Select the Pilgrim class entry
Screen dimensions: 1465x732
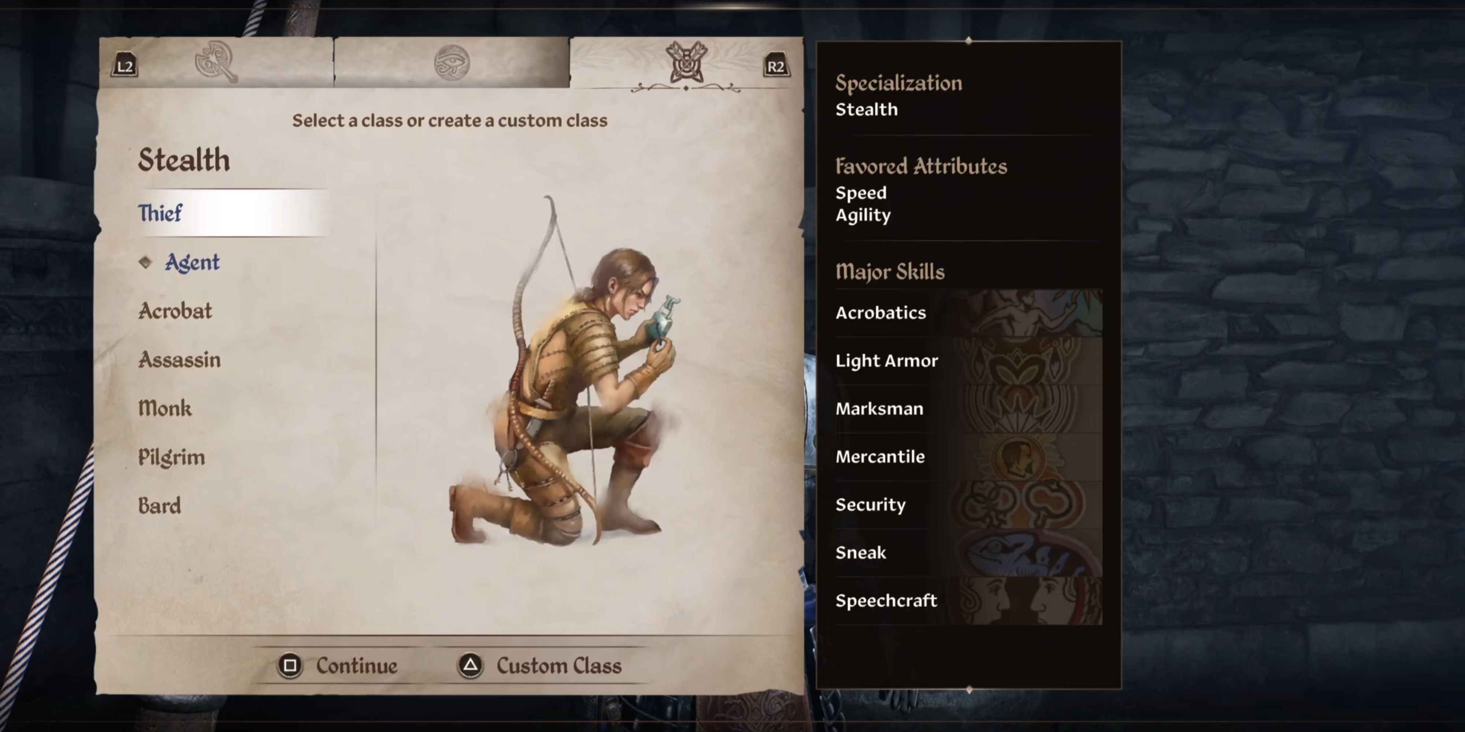[x=171, y=457]
